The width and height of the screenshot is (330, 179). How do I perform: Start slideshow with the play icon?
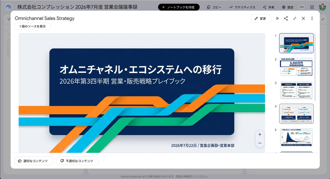277,19
